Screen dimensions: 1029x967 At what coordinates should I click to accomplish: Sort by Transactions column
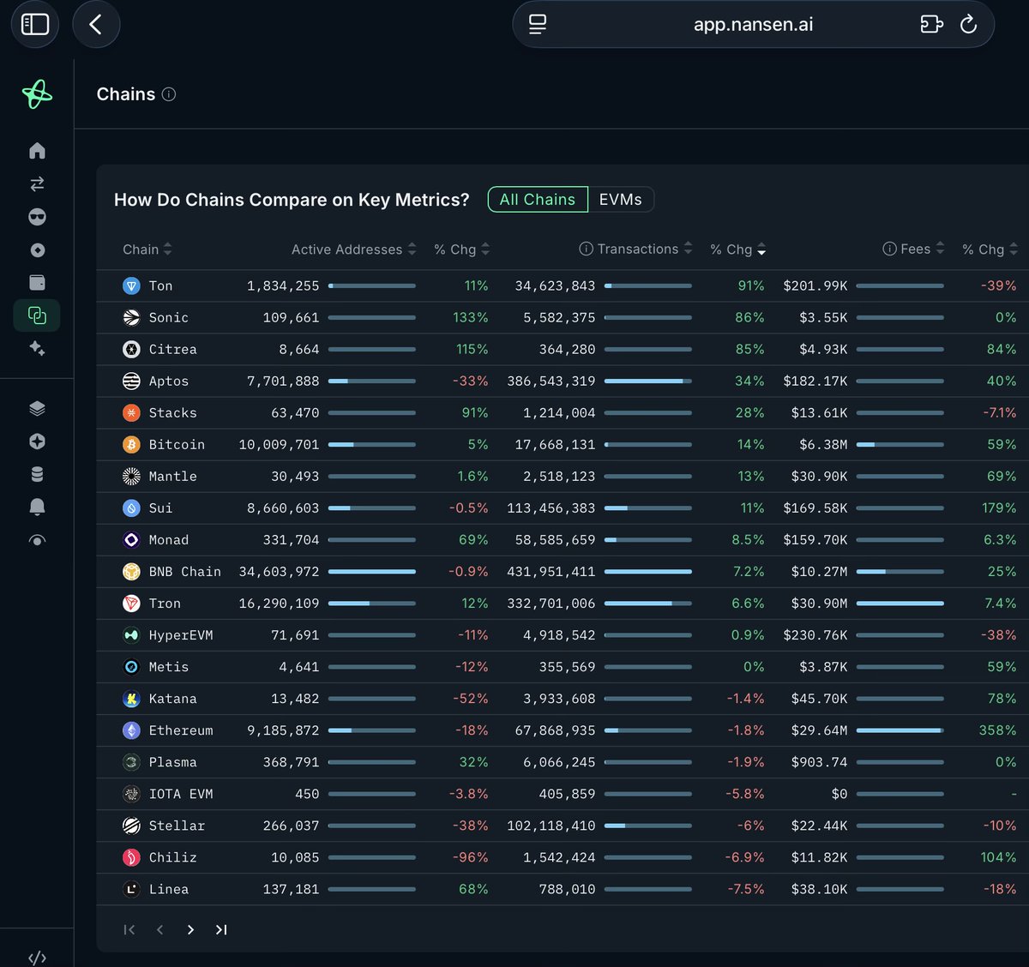tap(646, 249)
